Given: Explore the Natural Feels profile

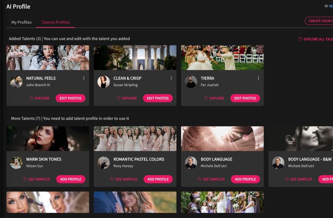Looking at the screenshot, I should [40, 98].
